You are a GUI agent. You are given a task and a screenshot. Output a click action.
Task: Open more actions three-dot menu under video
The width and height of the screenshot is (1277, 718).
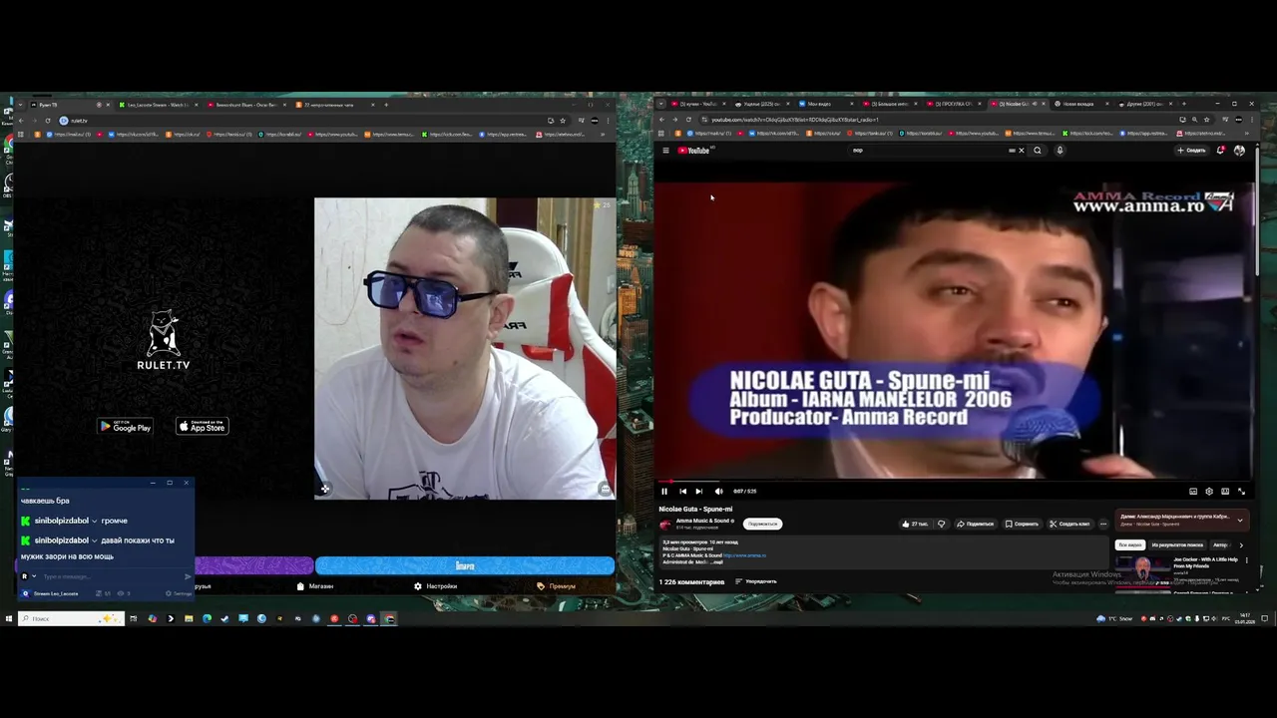[x=1103, y=524]
